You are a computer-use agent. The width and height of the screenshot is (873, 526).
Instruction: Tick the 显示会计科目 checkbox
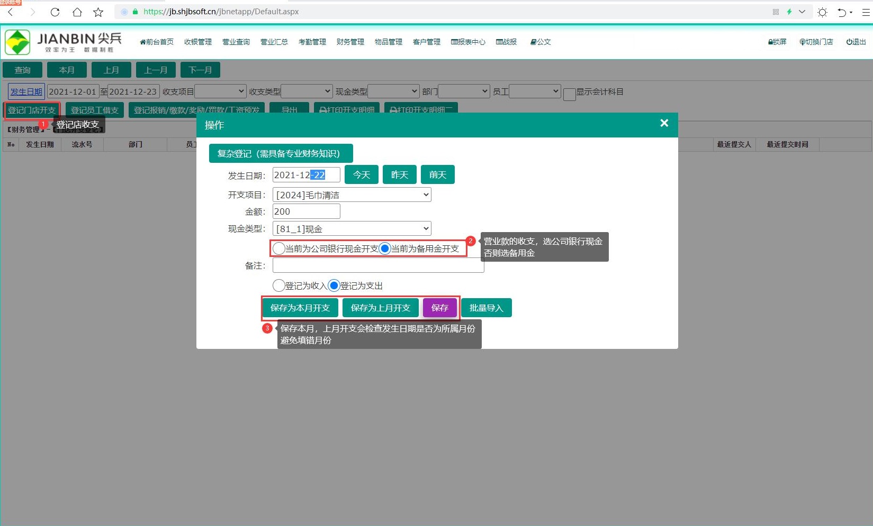coord(570,94)
